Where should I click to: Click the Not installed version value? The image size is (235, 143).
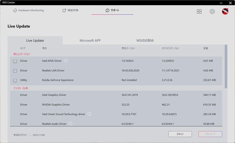[x=129, y=80]
